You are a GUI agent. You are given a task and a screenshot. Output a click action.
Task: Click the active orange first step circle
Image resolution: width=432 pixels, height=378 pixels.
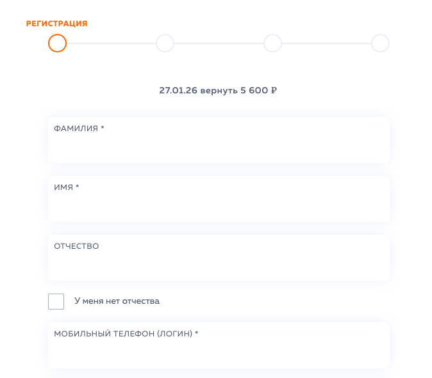57,43
